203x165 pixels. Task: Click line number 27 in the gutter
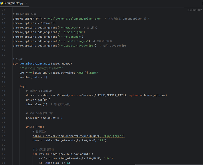tap(3, 19)
